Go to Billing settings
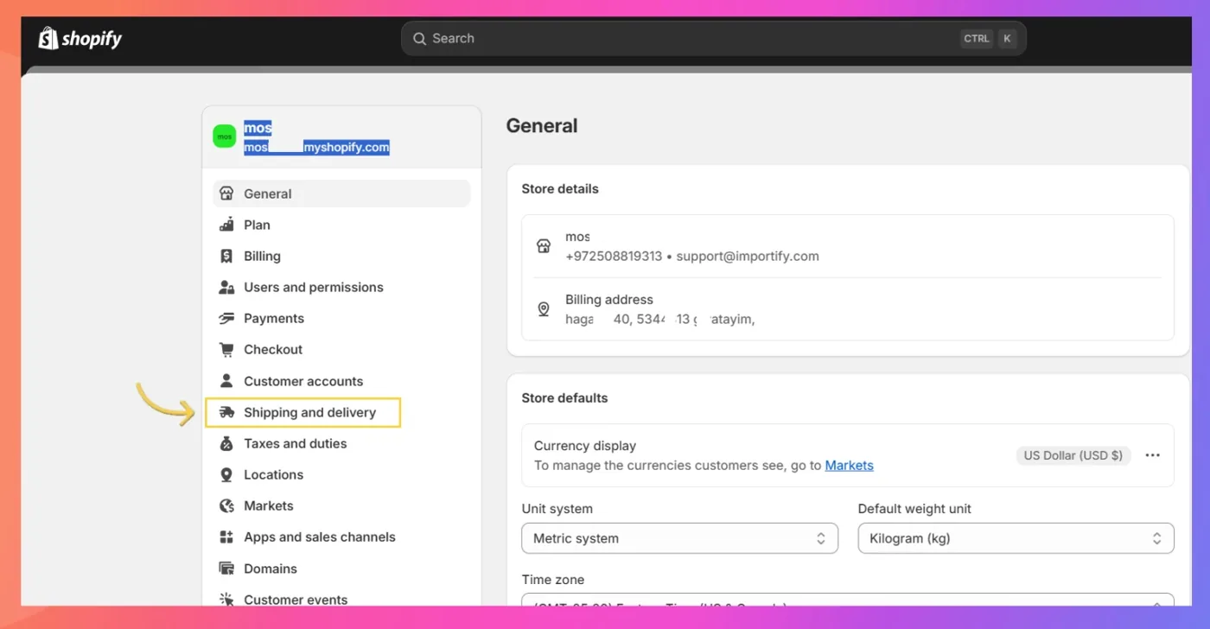1210x629 pixels. pyautogui.click(x=341, y=256)
